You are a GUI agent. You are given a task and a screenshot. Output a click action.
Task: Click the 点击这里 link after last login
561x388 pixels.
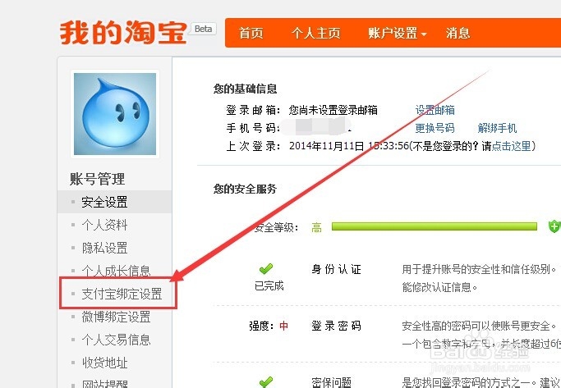tap(511, 146)
